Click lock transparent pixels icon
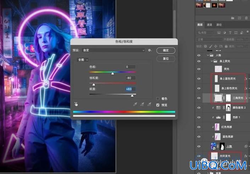This screenshot has width=250, height=174. click(x=206, y=46)
